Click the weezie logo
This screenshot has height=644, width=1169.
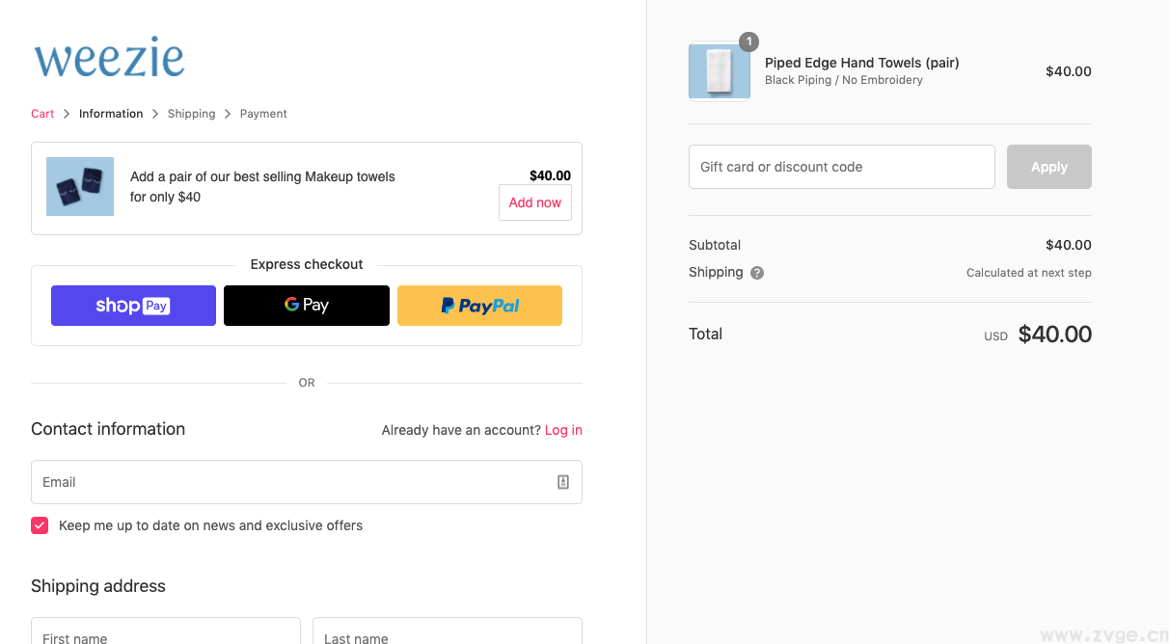[109, 58]
